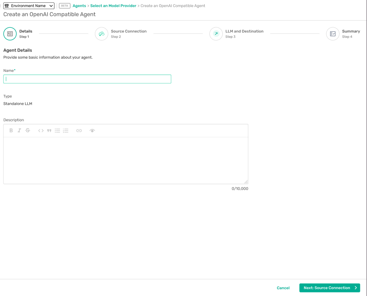Focus the Name input field
The height and width of the screenshot is (296, 367).
tap(87, 79)
